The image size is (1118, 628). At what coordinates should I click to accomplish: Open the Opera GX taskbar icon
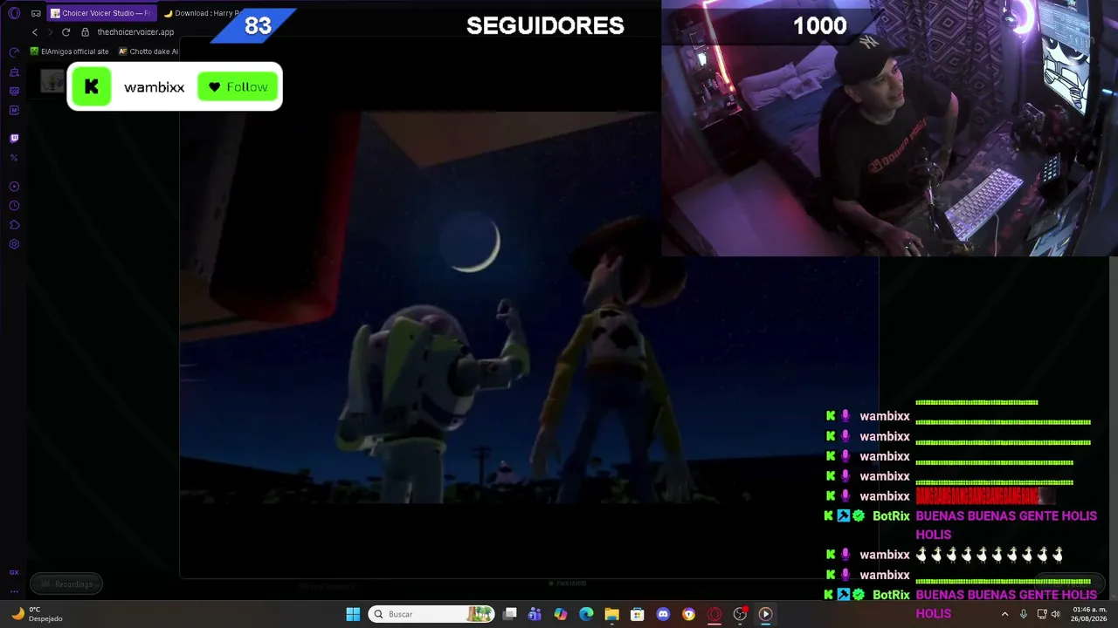click(714, 614)
